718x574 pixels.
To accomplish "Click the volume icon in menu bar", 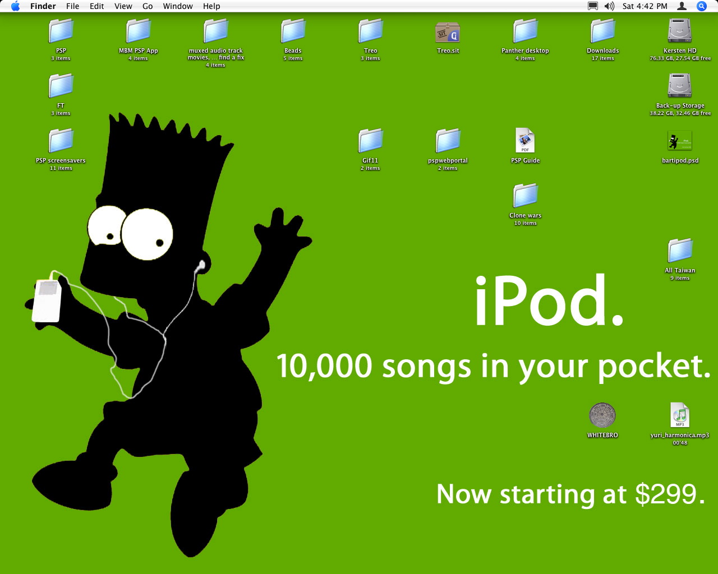I will click(609, 6).
